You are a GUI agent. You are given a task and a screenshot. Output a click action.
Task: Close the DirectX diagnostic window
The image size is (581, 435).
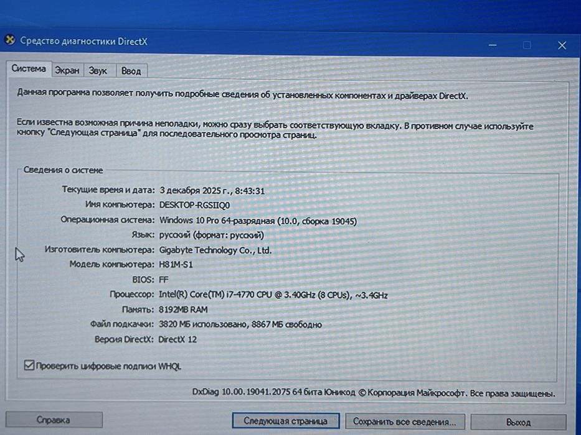pos(562,45)
